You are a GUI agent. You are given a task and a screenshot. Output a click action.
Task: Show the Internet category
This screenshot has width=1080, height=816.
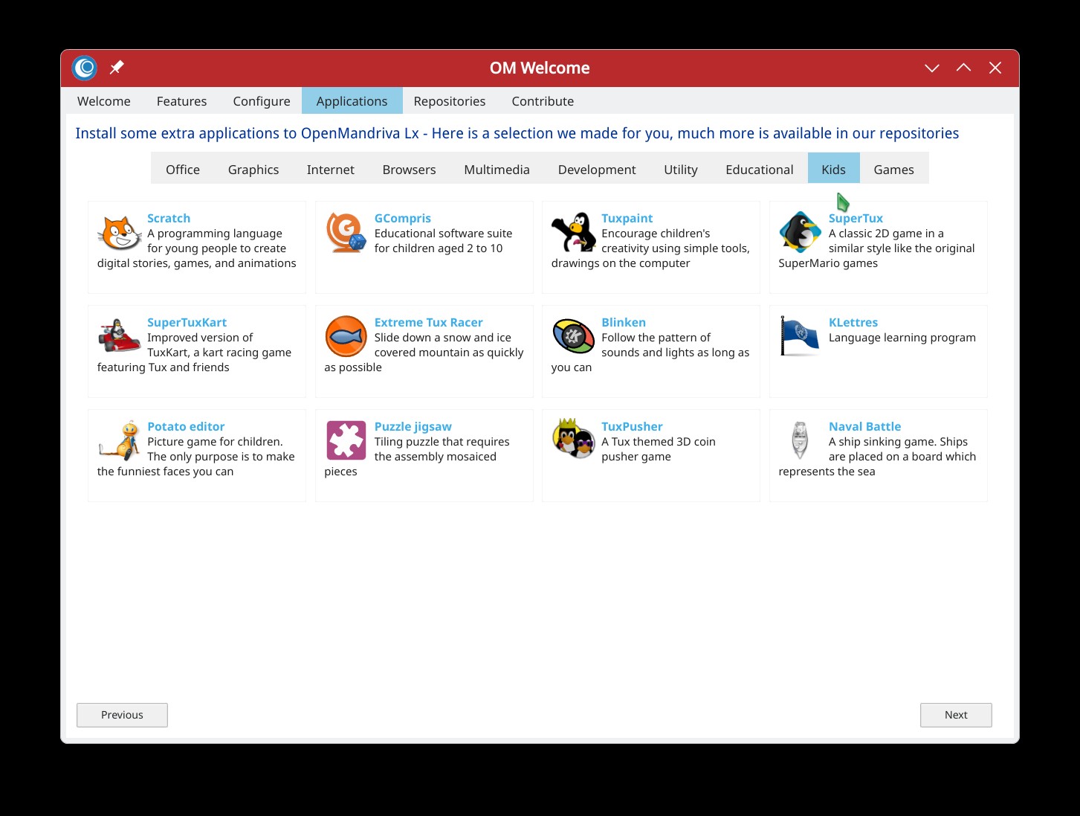pyautogui.click(x=331, y=170)
